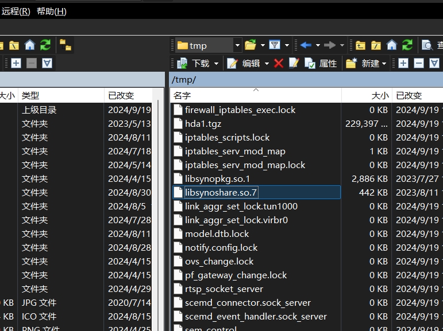Sort local files by 已改变 column
This screenshot has width=443, height=331.
point(128,95)
